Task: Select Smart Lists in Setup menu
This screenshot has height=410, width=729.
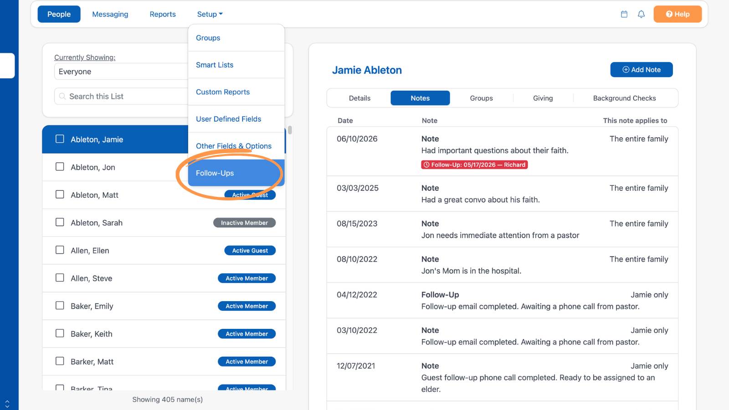Action: click(236, 65)
